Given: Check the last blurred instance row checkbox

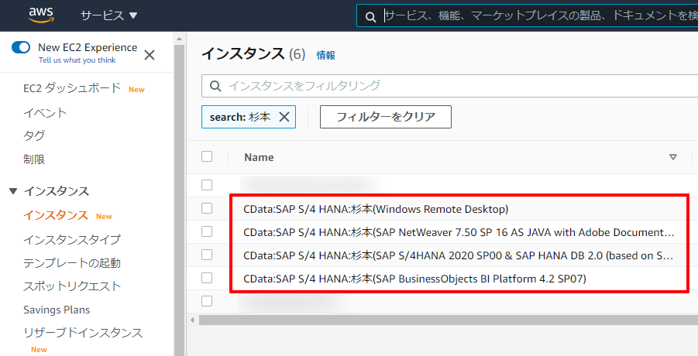Looking at the screenshot, I should (x=207, y=301).
